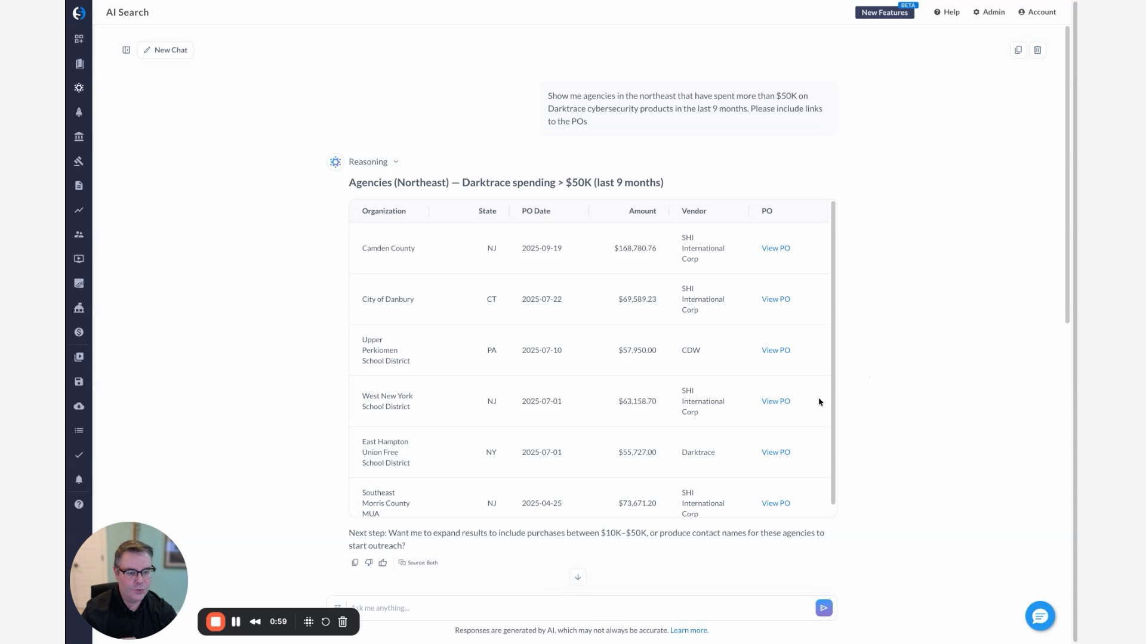Click the thumbs up feedback icon
This screenshot has height=644, width=1146.
tap(383, 562)
